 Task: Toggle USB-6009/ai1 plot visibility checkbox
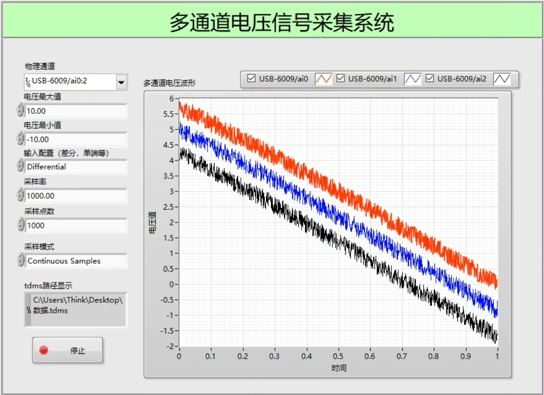pyautogui.click(x=341, y=78)
